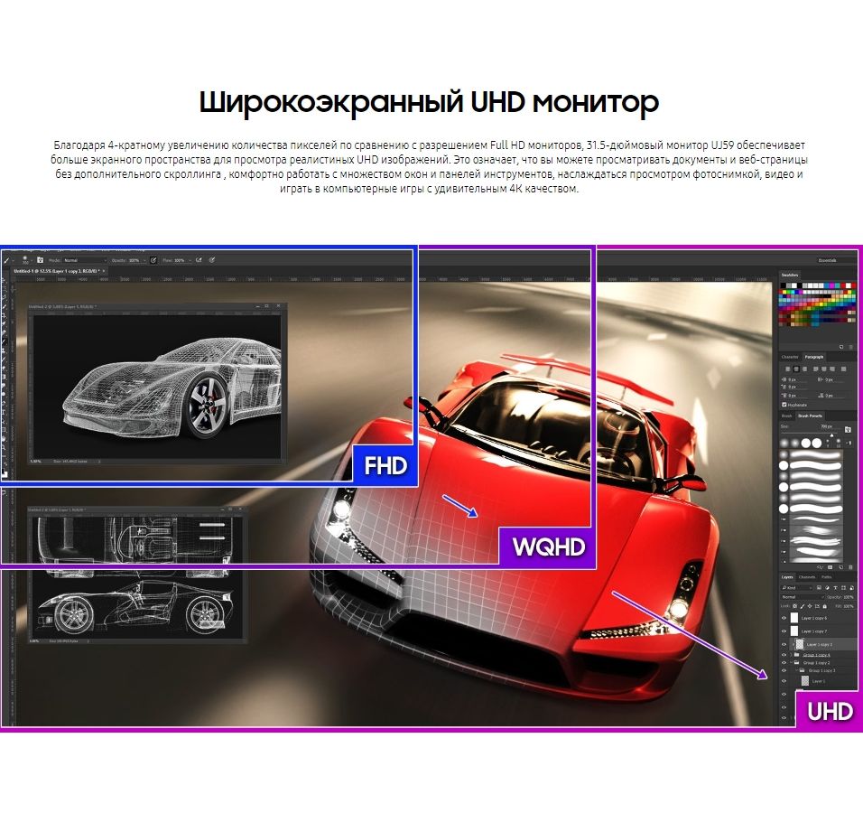This screenshot has width=863, height=813.
Task: Switch to the Brush tab
Action: [787, 416]
